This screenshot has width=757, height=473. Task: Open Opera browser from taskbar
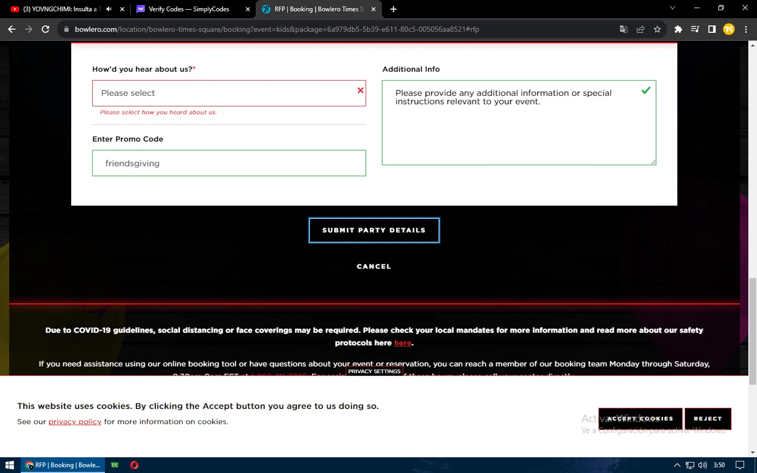click(x=134, y=465)
